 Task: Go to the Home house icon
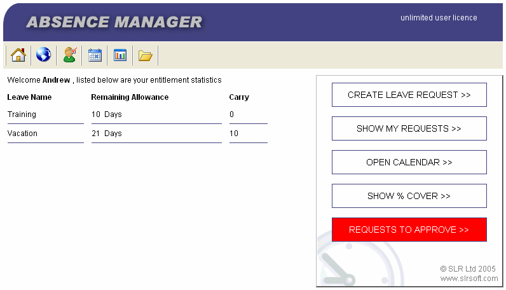click(x=18, y=55)
